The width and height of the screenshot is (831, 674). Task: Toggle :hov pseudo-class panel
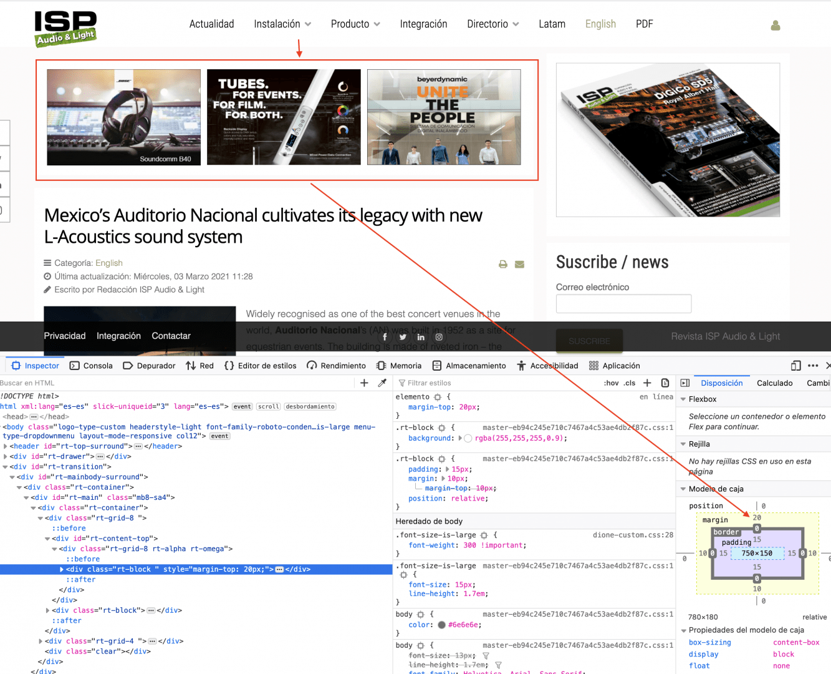(x=612, y=383)
